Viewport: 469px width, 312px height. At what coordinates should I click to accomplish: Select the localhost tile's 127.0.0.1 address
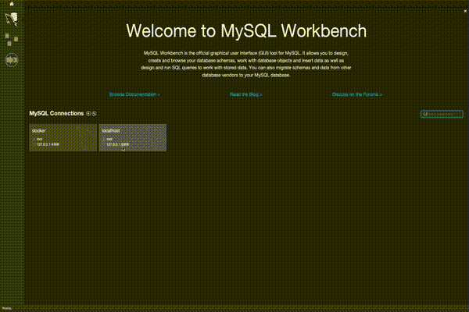(117, 144)
